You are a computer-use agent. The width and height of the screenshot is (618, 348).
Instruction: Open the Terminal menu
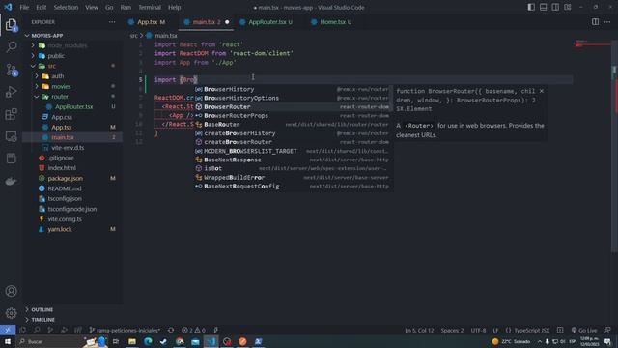tap(150, 7)
